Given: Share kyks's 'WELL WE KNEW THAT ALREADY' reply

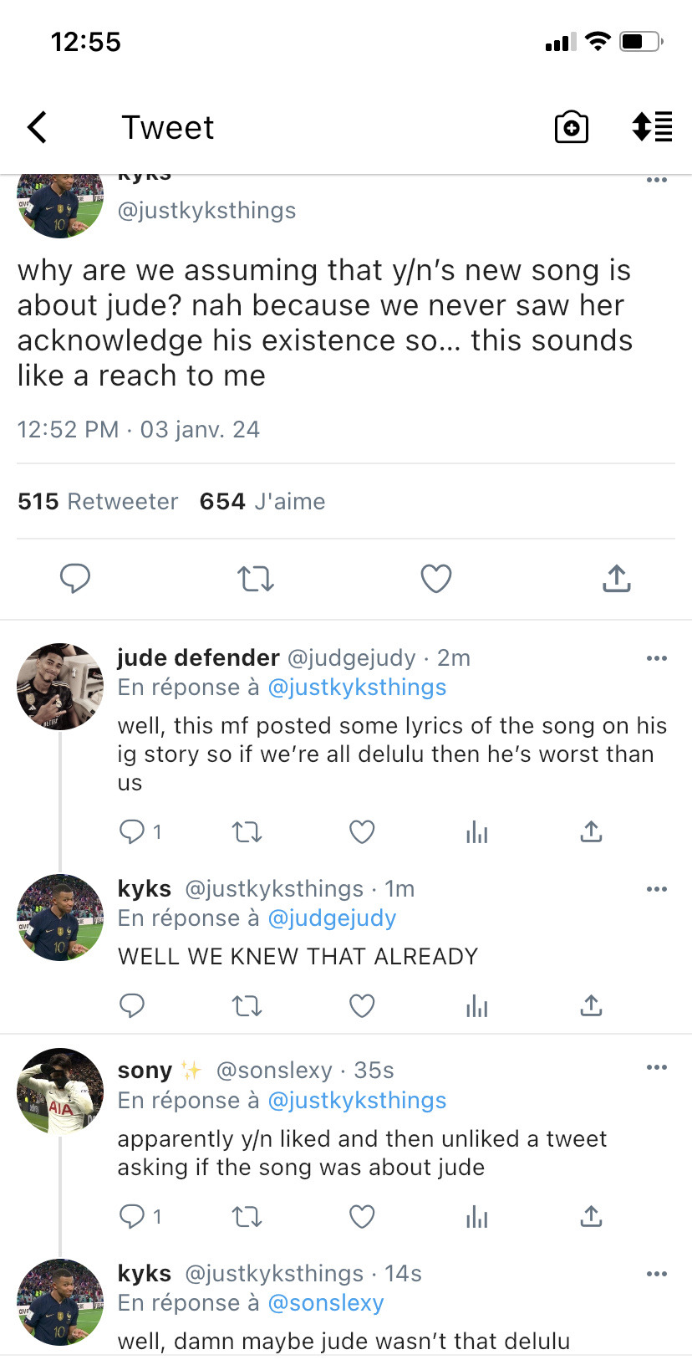Looking at the screenshot, I should 591,1005.
